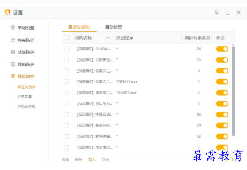Click the entry count 53

199,136
